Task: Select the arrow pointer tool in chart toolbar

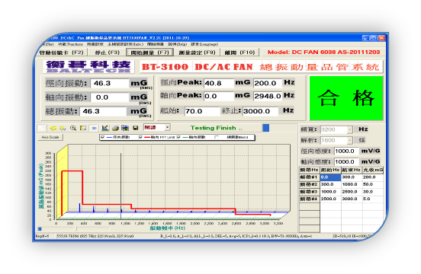Action: coord(41,128)
